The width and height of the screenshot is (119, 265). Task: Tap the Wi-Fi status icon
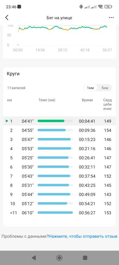[x=101, y=7]
